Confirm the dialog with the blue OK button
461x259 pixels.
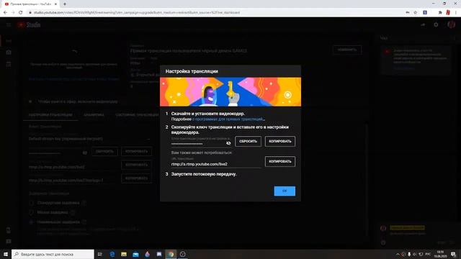pyautogui.click(x=285, y=191)
